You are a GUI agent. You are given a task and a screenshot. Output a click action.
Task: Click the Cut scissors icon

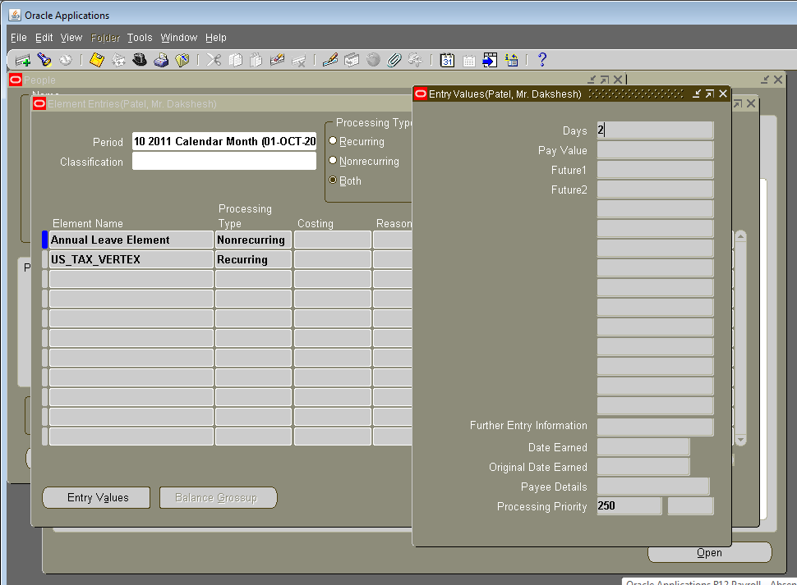214,61
